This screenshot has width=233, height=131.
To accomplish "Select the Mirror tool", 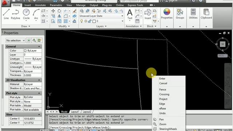I will click(59, 16).
